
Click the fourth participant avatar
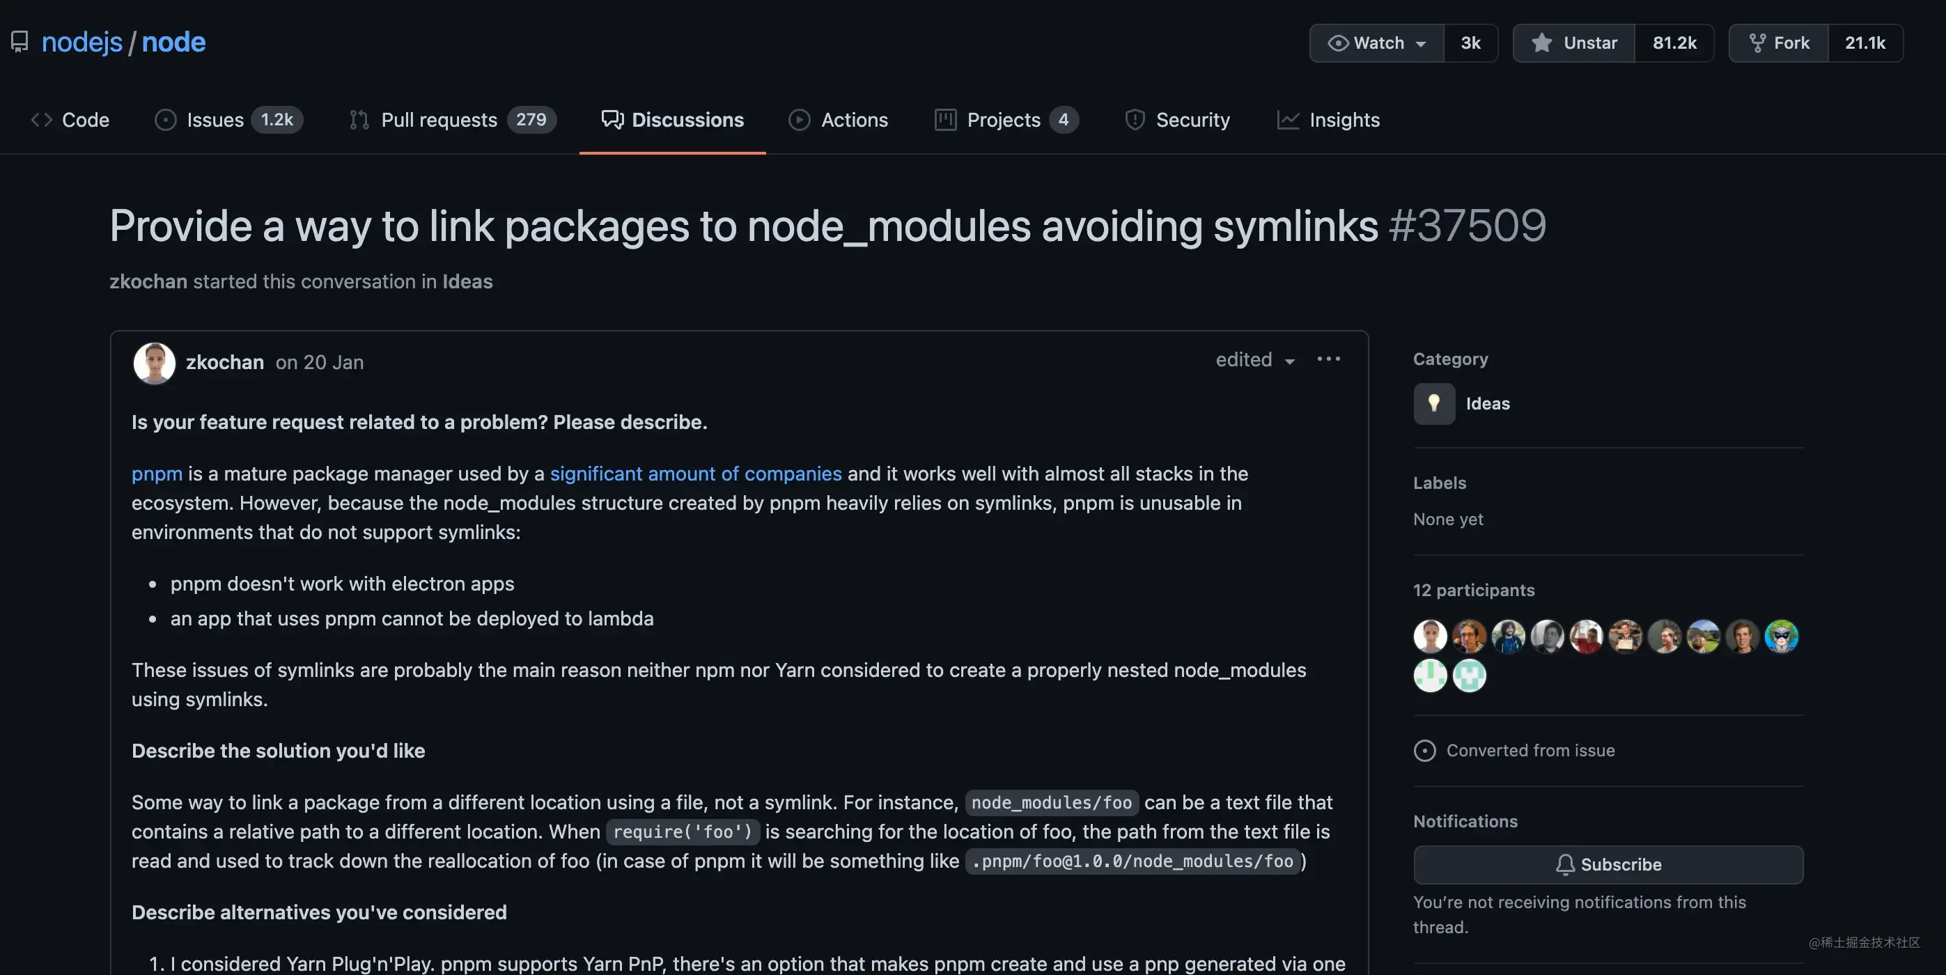pyautogui.click(x=1547, y=636)
